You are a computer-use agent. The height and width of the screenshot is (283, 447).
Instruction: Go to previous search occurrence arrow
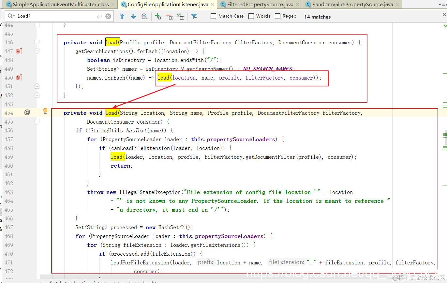pos(122,16)
